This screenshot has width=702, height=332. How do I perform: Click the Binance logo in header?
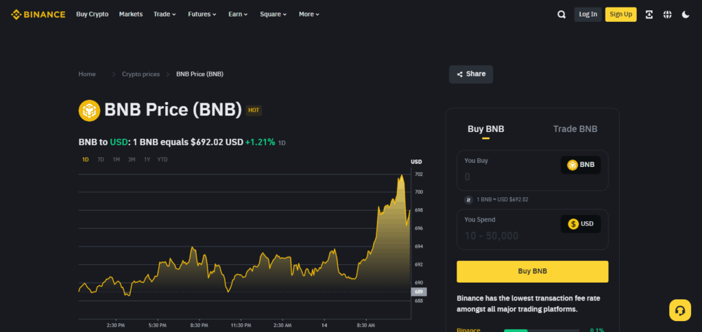[38, 14]
